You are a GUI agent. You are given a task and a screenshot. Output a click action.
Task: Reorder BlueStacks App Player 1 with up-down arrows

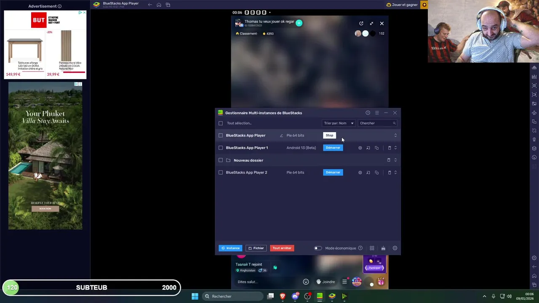click(395, 148)
